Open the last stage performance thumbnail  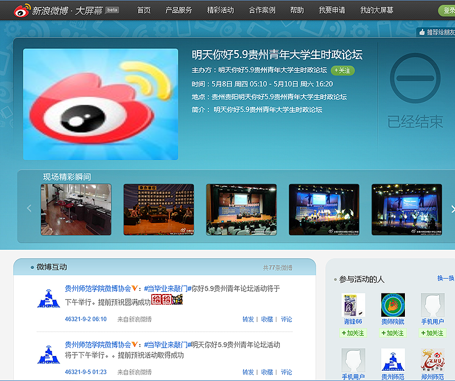point(407,209)
